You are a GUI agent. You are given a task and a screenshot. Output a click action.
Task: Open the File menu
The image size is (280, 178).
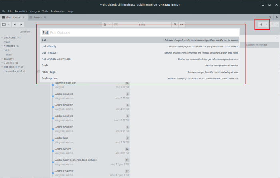coord(3,11)
